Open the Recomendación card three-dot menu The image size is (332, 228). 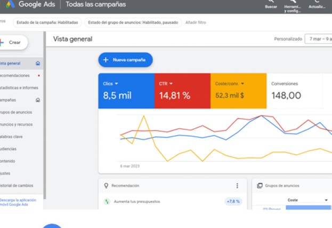click(237, 186)
